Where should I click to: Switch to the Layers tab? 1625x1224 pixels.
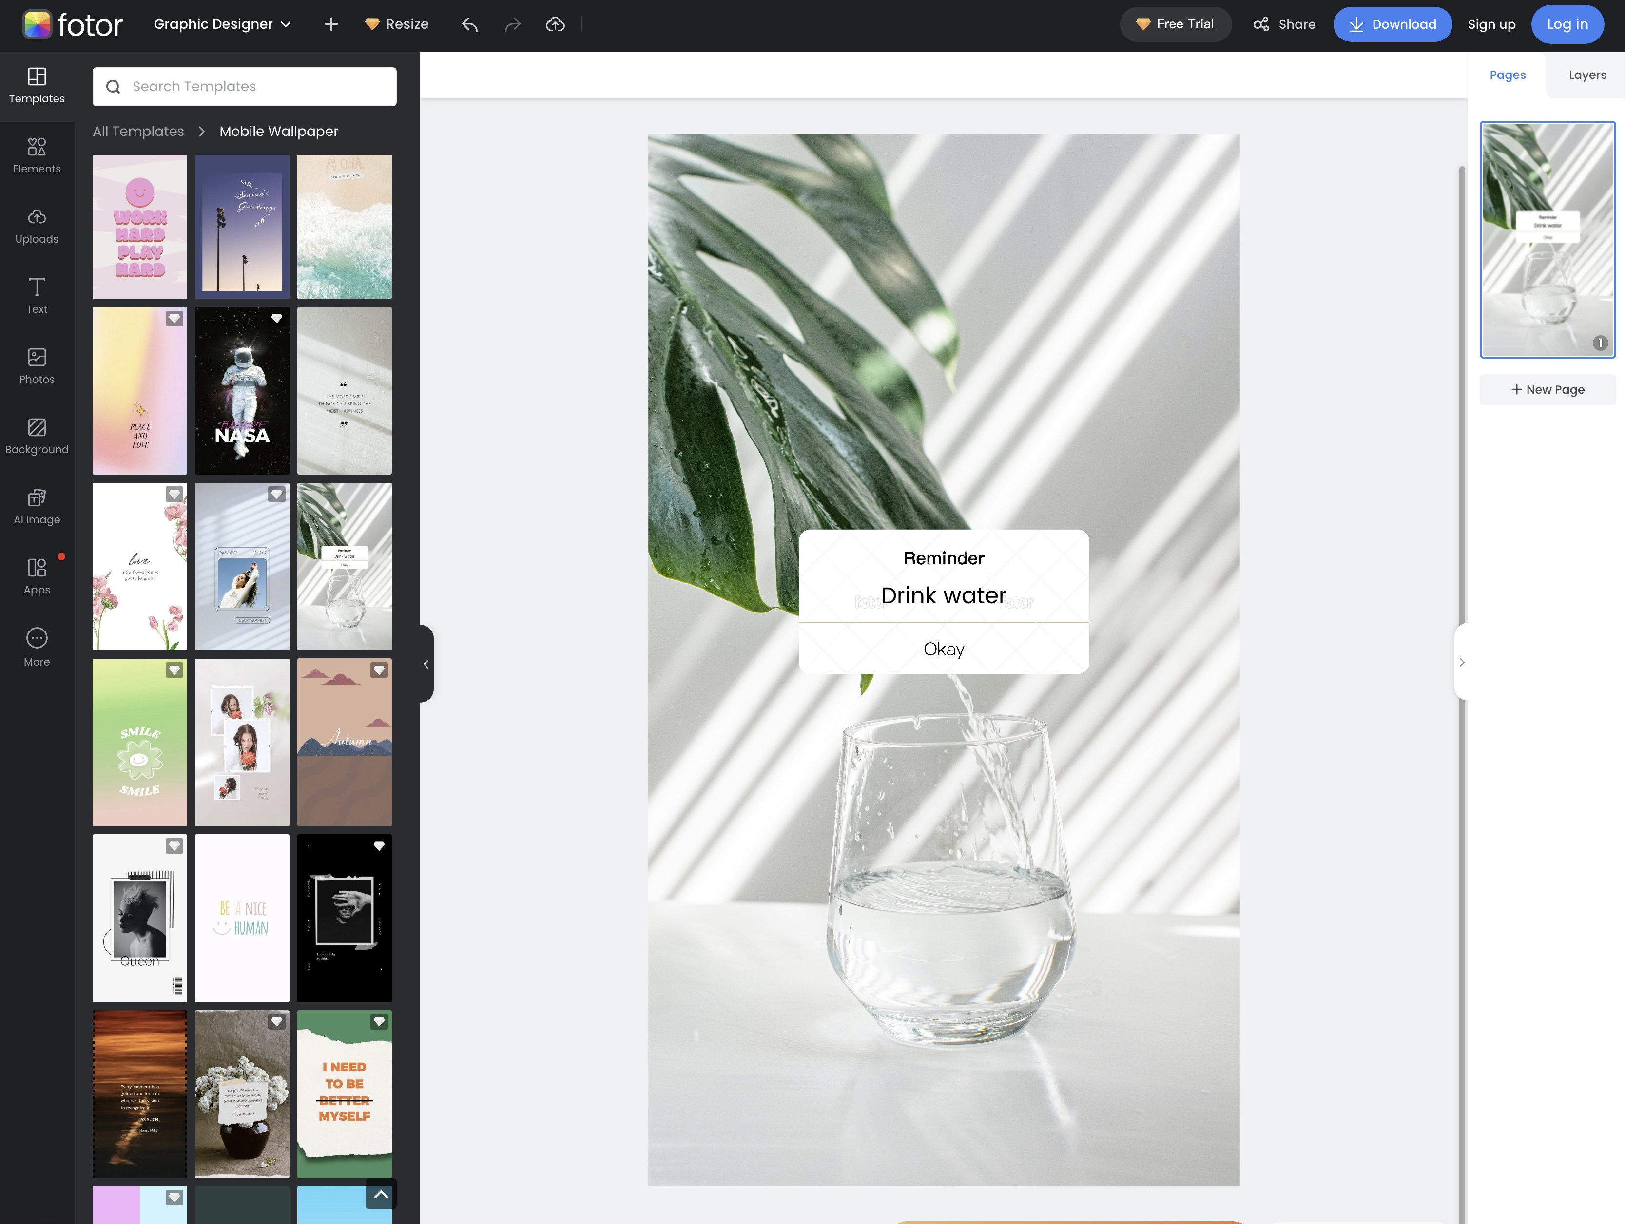pos(1587,75)
